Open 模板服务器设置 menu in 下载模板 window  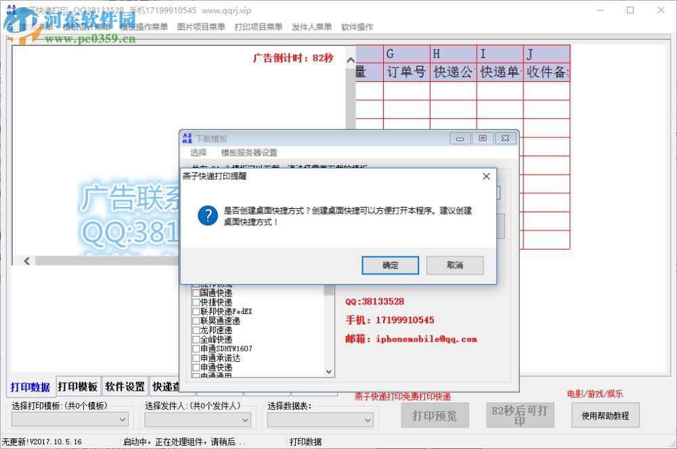(248, 153)
